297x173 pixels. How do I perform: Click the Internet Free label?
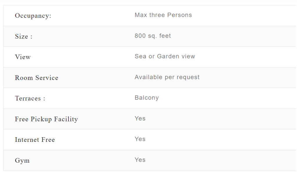[35, 140]
